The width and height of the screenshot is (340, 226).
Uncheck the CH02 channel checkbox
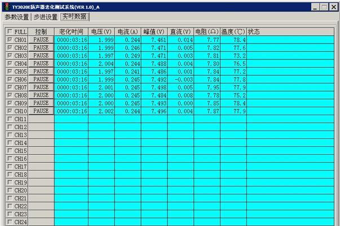pyautogui.click(x=10, y=47)
